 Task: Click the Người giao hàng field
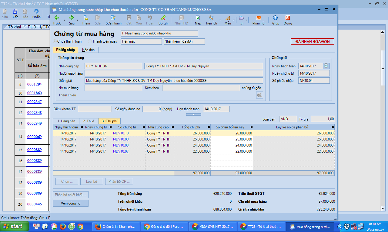[x=174, y=73]
